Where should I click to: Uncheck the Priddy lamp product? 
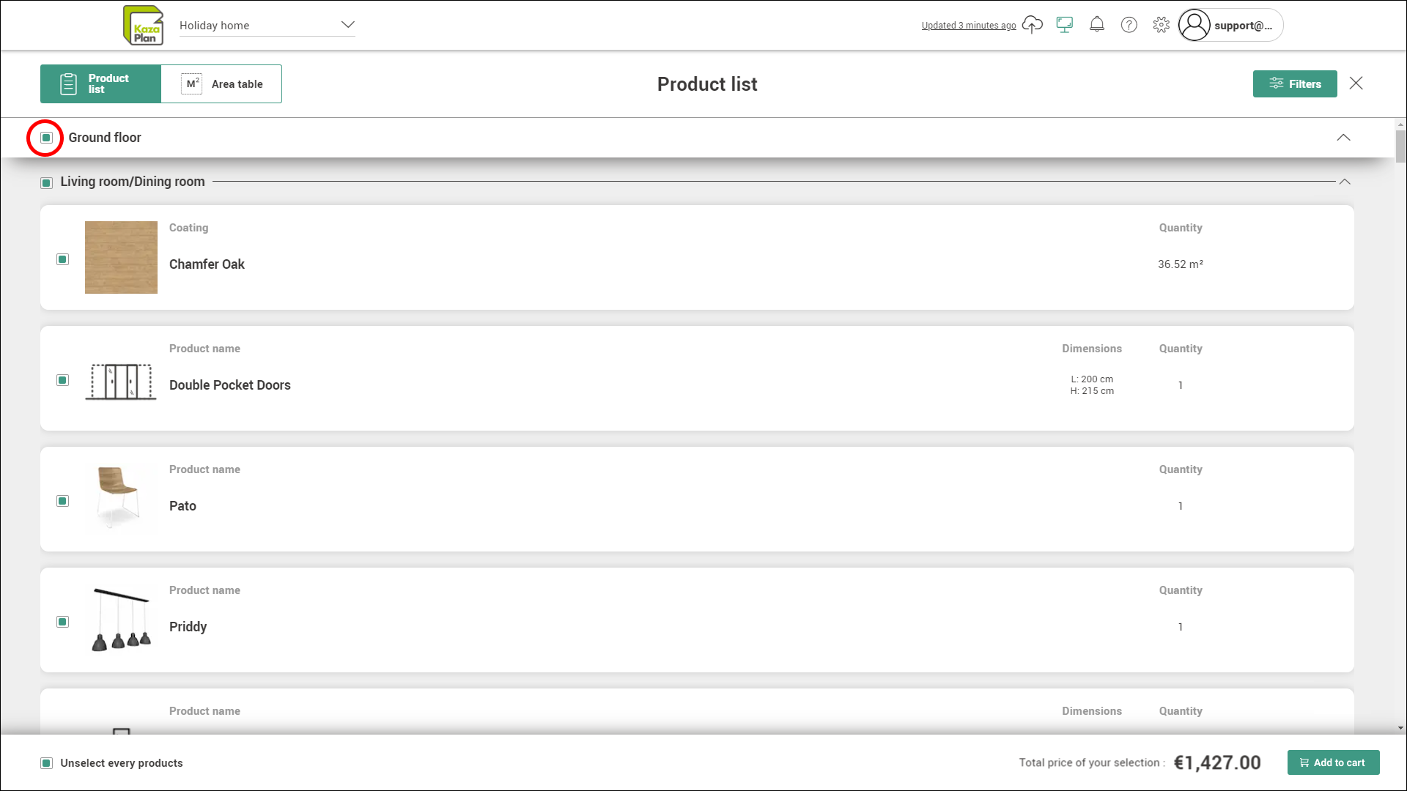pos(62,622)
